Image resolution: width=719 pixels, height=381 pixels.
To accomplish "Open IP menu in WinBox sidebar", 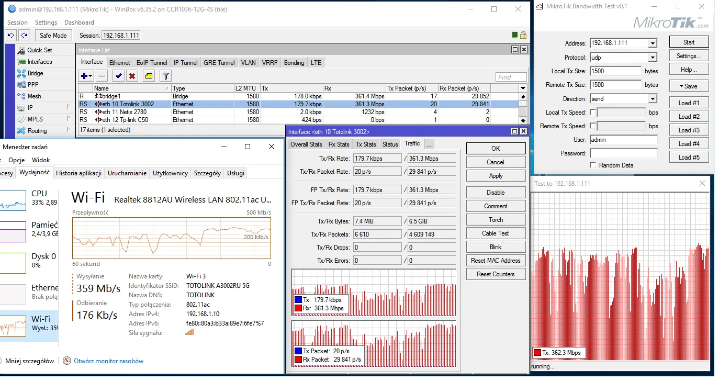I will (x=30, y=107).
